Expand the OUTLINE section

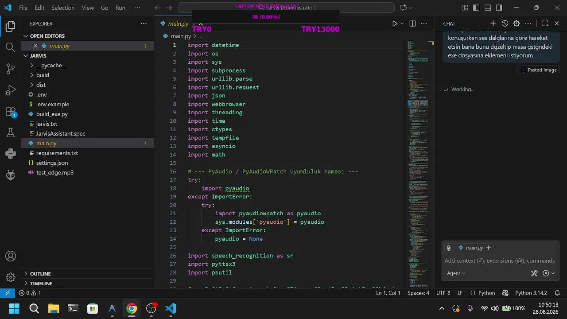(87, 273)
